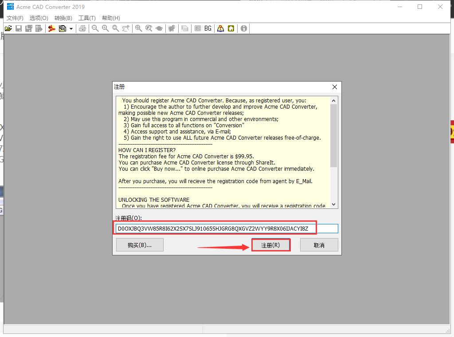The image size is (454, 337).
Task: Select the Pan hand tool icon
Action: point(125,28)
